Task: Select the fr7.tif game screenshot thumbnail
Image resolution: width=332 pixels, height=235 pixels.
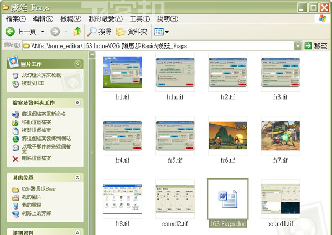Action: pyautogui.click(x=281, y=135)
